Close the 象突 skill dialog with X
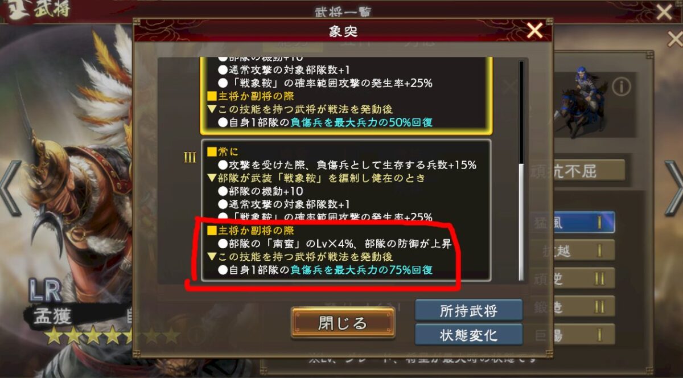Viewport: 683px width, 378px height. 534,30
